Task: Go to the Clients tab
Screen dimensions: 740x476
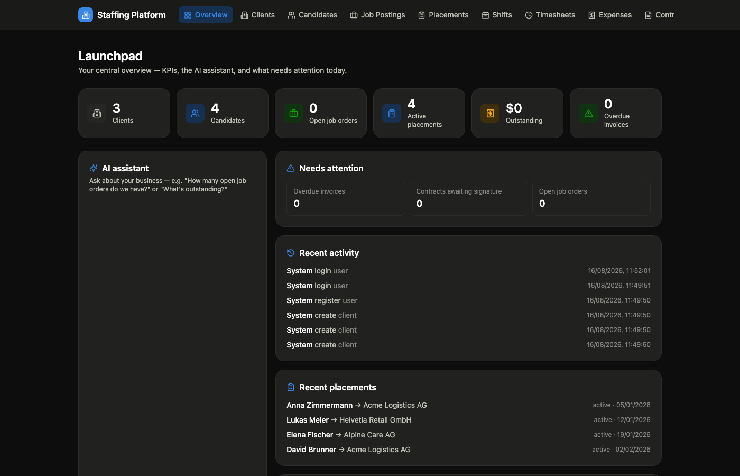Action: tap(257, 15)
